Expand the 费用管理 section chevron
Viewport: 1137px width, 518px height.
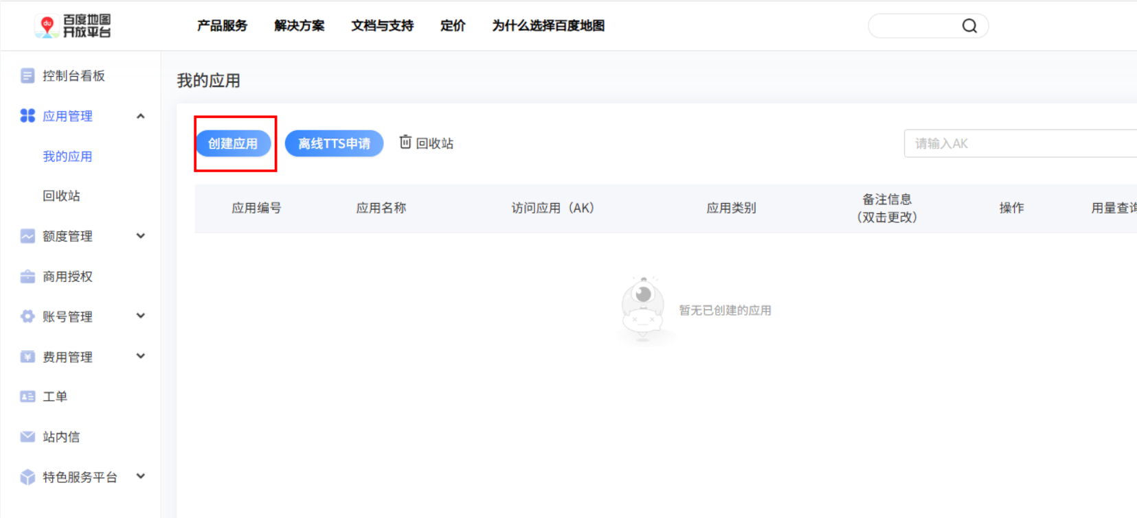[141, 356]
